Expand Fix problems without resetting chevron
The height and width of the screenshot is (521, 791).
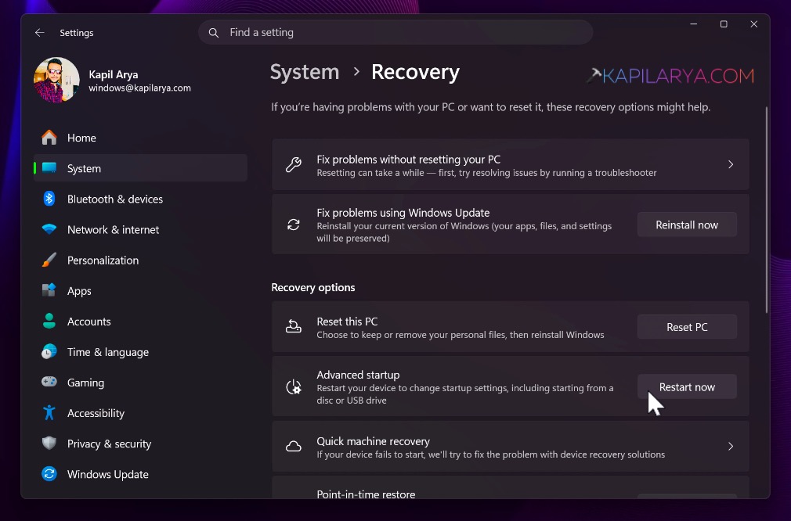(731, 165)
